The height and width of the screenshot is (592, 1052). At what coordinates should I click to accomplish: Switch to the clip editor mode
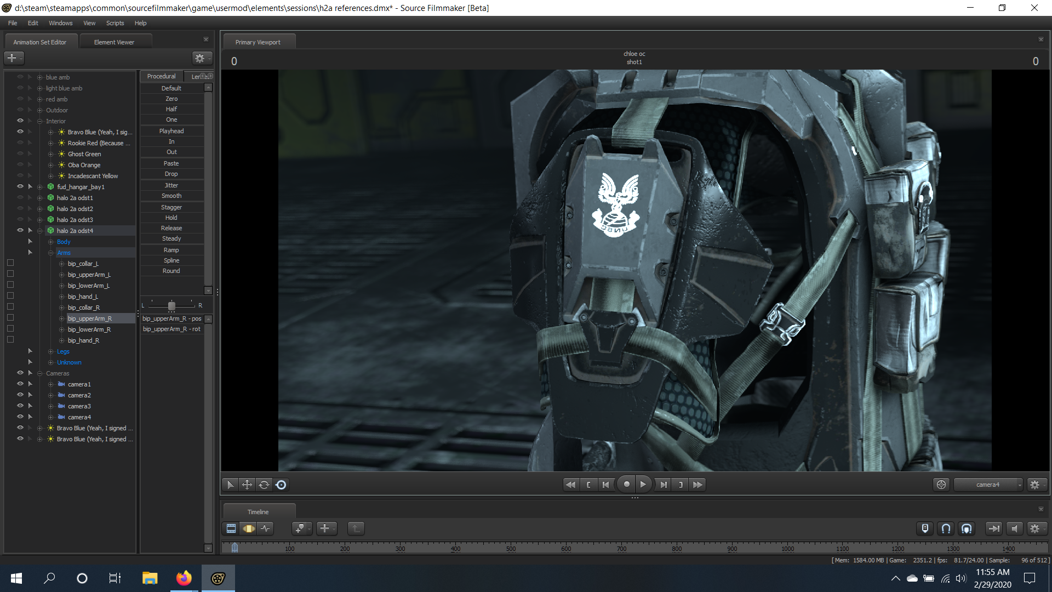[x=231, y=528]
